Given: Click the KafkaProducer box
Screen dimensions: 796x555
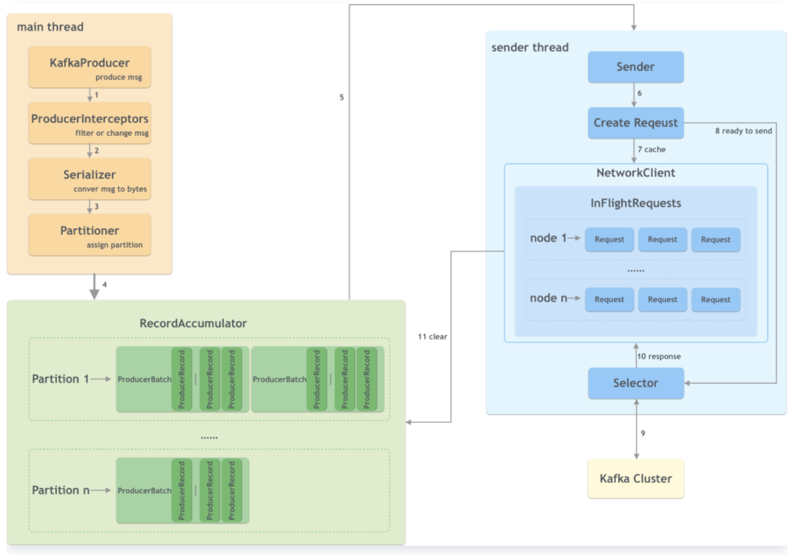Looking at the screenshot, I should point(90,67).
